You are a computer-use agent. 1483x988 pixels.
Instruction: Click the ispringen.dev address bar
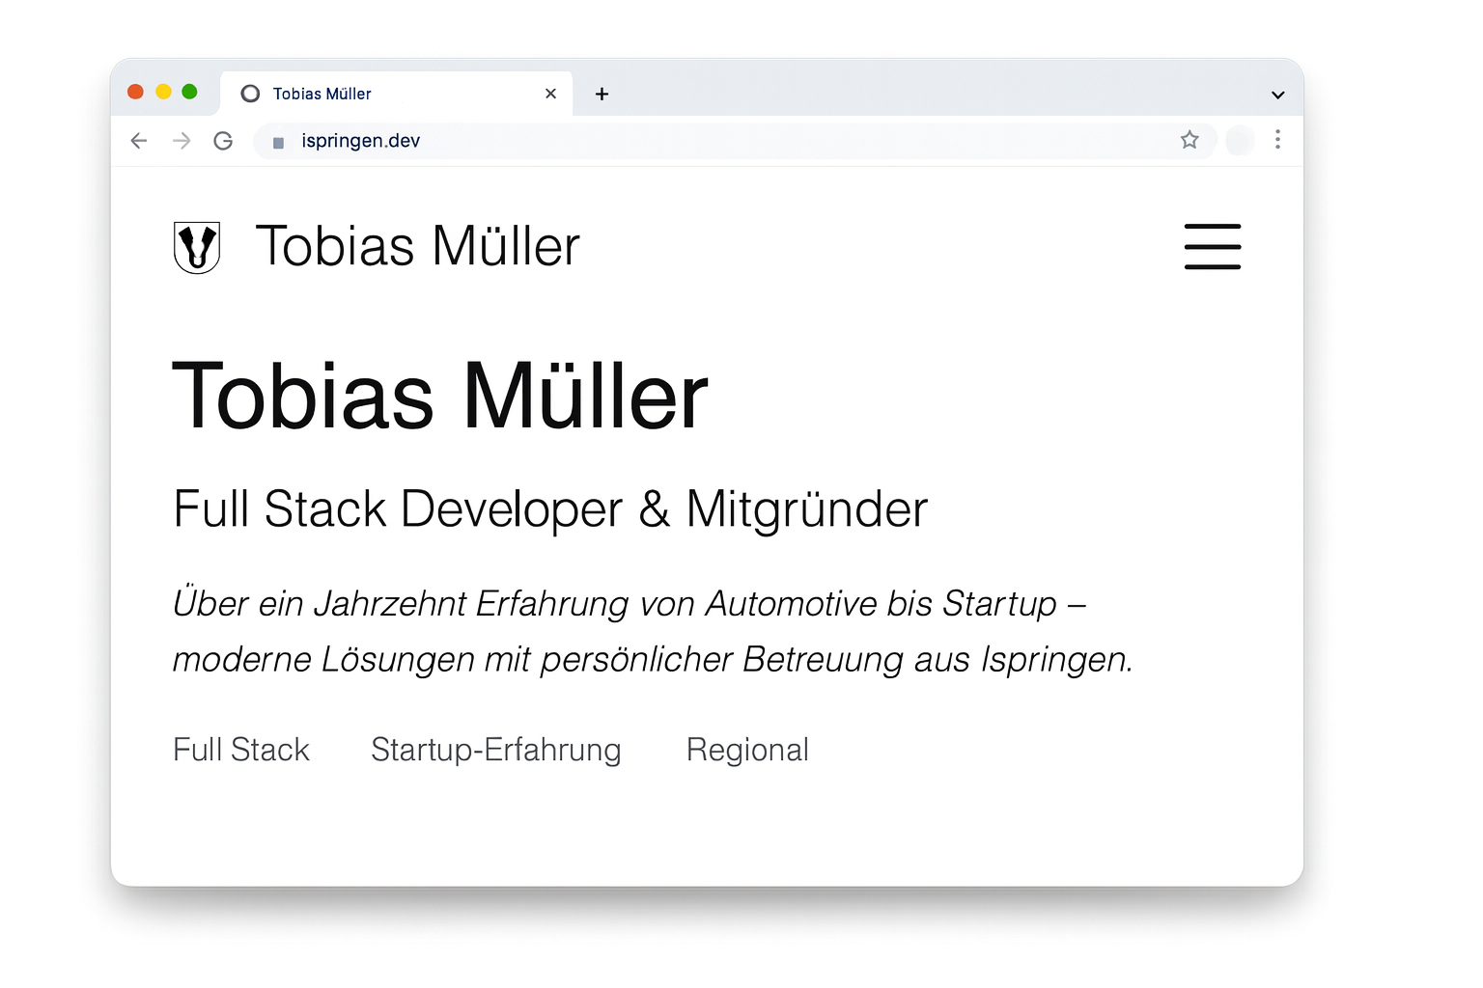click(x=360, y=141)
